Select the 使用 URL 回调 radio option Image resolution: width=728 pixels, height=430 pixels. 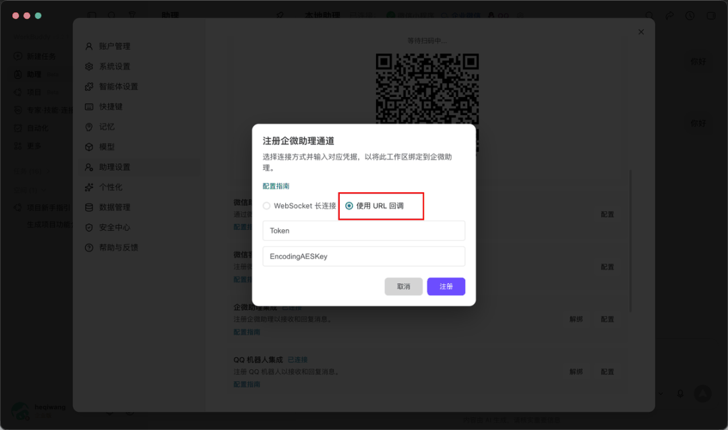coord(374,206)
